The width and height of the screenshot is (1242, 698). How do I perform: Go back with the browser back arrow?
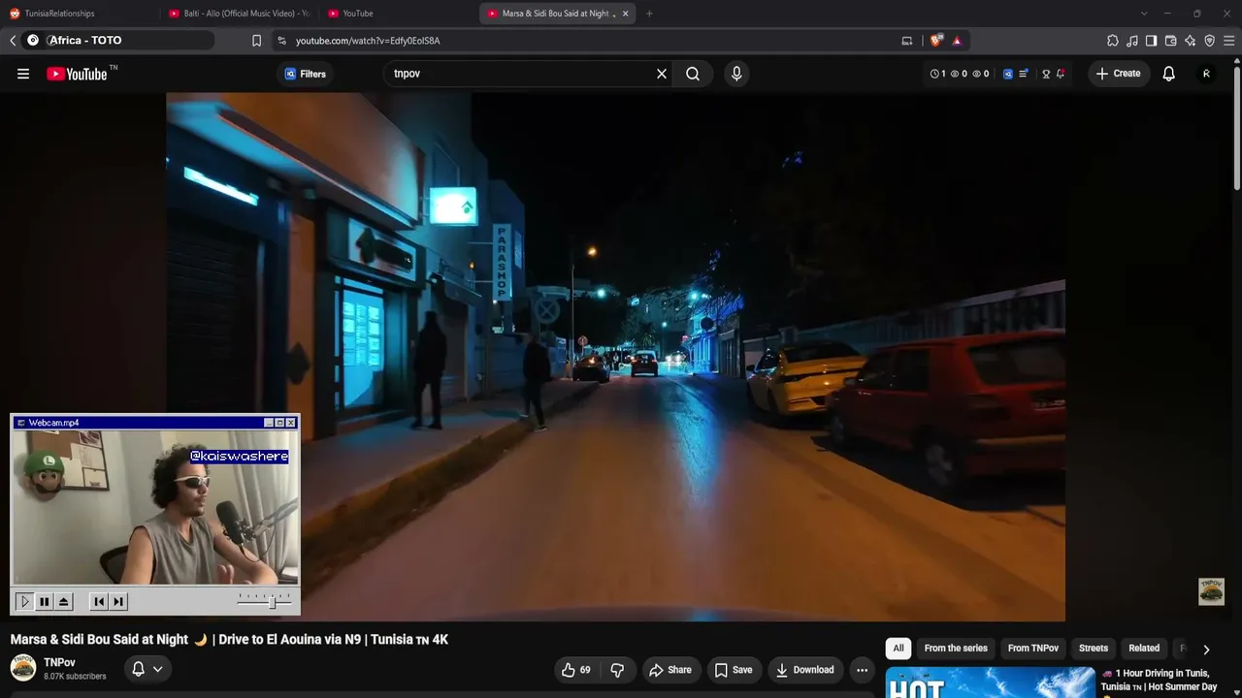point(13,41)
